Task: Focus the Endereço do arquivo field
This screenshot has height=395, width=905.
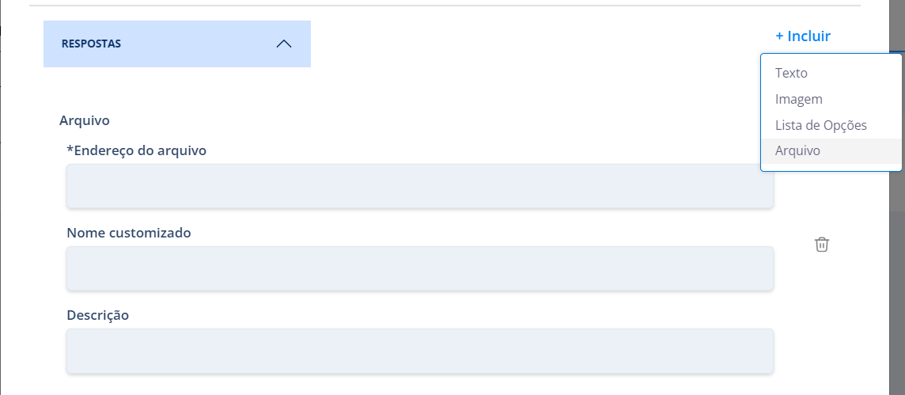Action: click(x=419, y=186)
